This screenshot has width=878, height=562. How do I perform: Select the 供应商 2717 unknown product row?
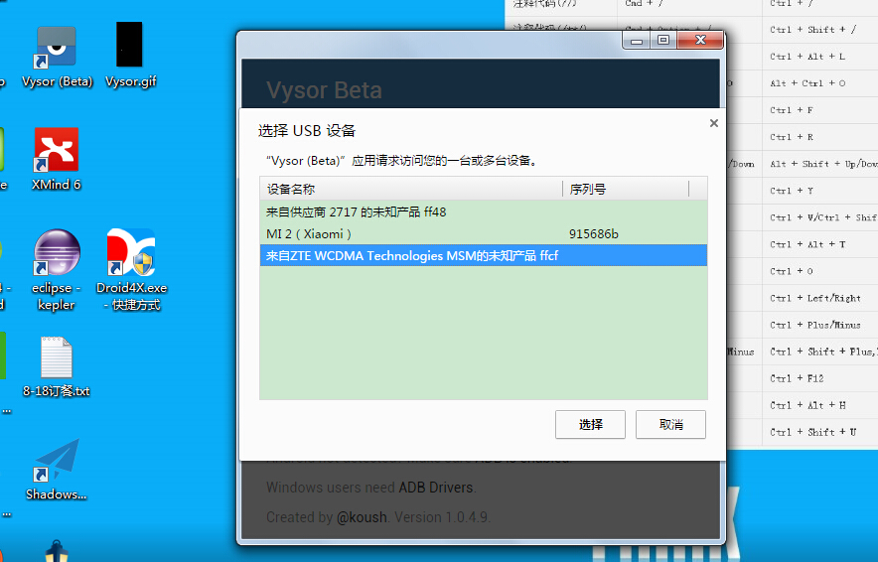click(356, 212)
